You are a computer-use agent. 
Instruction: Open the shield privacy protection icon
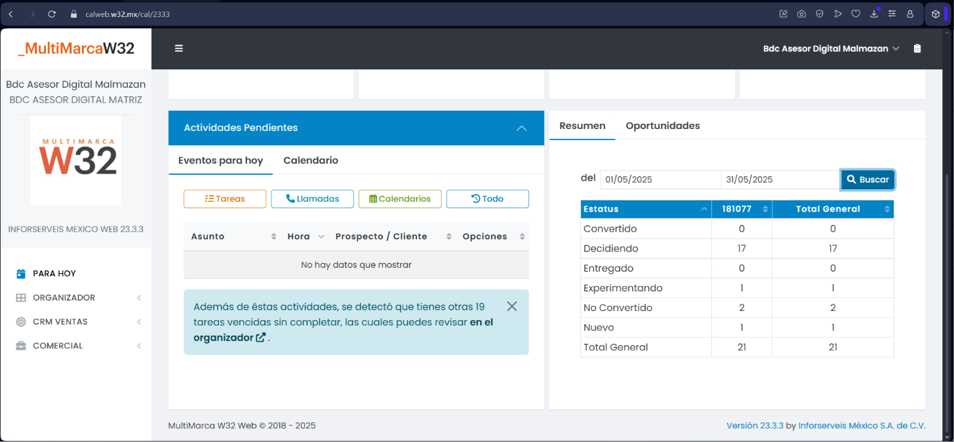(820, 14)
